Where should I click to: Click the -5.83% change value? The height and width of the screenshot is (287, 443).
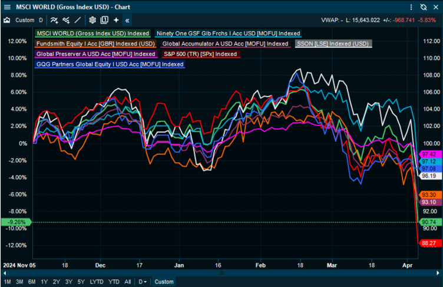(x=427, y=21)
